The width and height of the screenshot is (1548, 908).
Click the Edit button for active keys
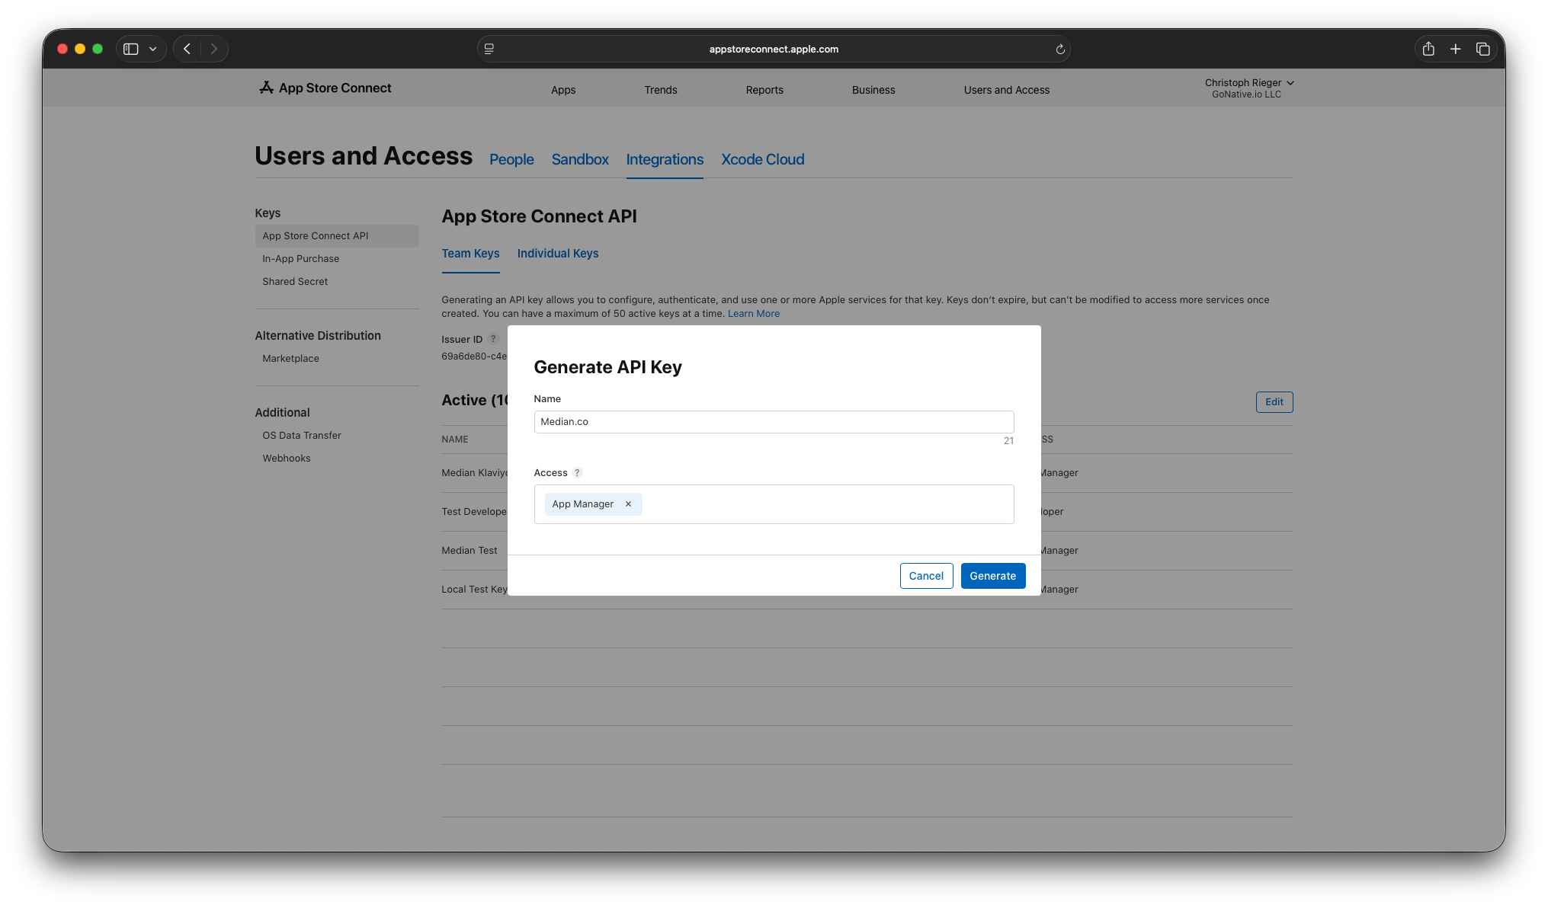pos(1274,402)
